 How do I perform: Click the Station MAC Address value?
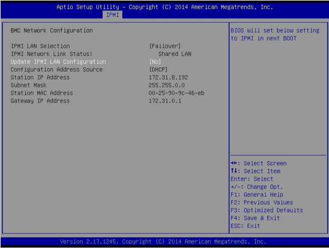tap(177, 93)
